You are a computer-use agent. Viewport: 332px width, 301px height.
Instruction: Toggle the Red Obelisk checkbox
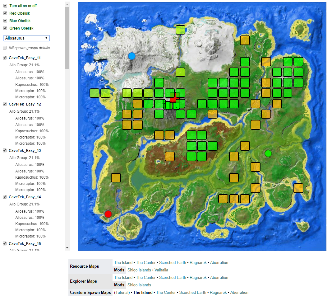[6, 13]
